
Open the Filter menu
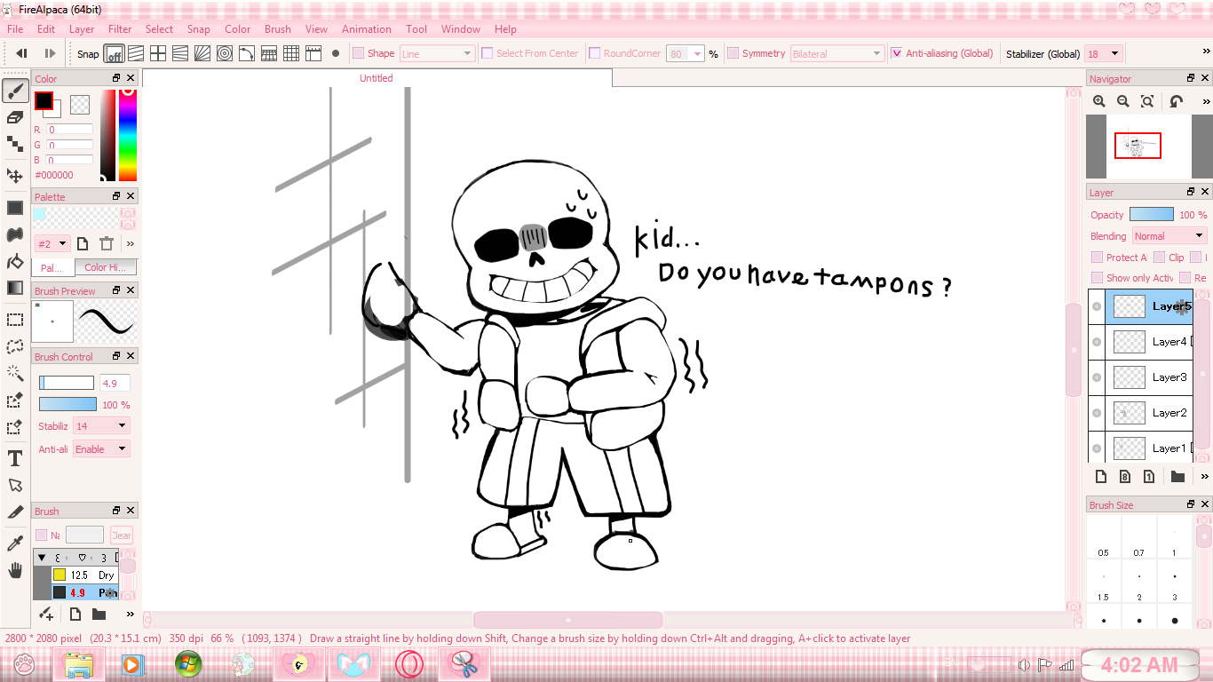(x=120, y=29)
